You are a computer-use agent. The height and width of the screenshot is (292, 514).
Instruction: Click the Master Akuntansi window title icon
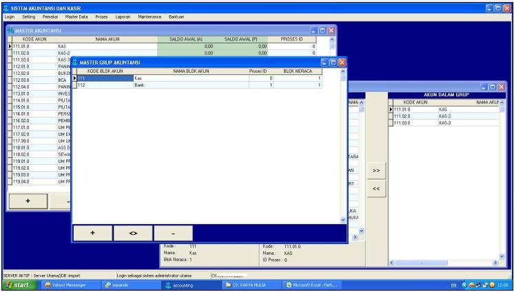tap(8, 32)
